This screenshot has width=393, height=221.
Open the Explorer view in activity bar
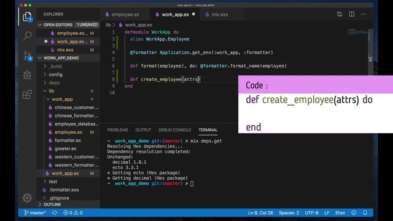point(27,17)
